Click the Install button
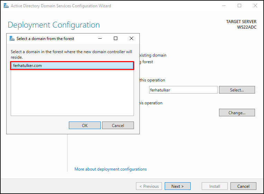 point(215,186)
